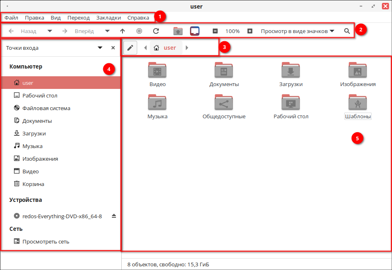Open the Правка menu

click(34, 18)
